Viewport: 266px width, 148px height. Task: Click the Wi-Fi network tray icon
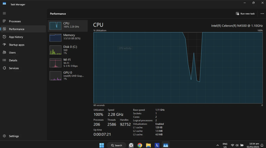233,145
